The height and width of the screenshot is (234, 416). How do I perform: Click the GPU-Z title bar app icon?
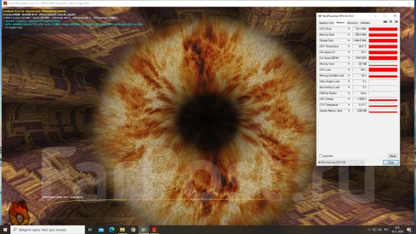tap(320, 16)
